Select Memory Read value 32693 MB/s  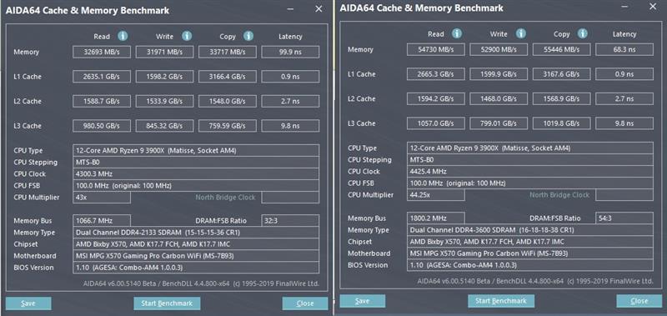pos(102,52)
